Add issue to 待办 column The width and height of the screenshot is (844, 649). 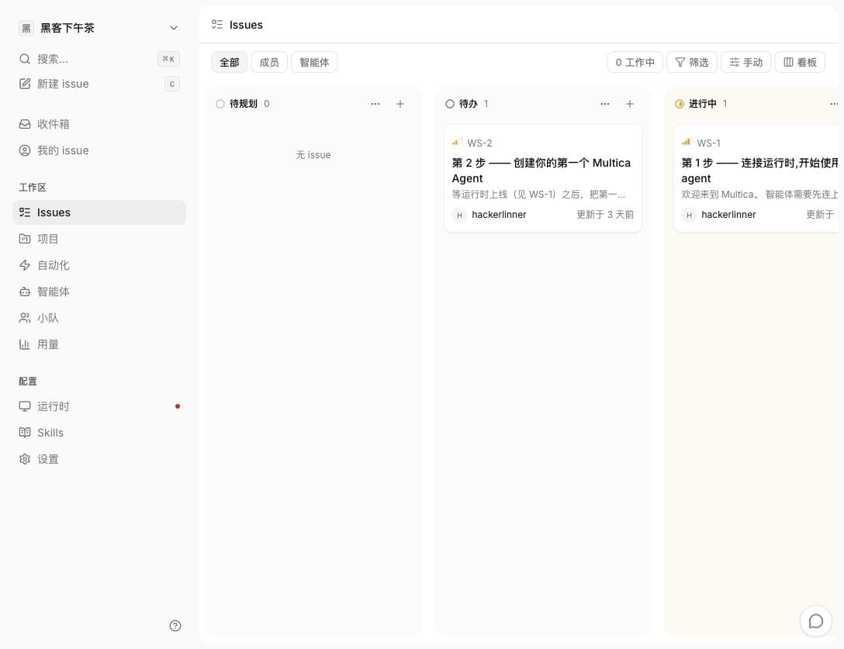[630, 104]
